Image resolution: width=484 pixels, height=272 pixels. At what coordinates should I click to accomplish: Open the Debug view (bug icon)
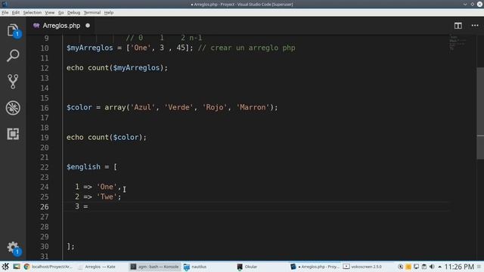point(13,108)
